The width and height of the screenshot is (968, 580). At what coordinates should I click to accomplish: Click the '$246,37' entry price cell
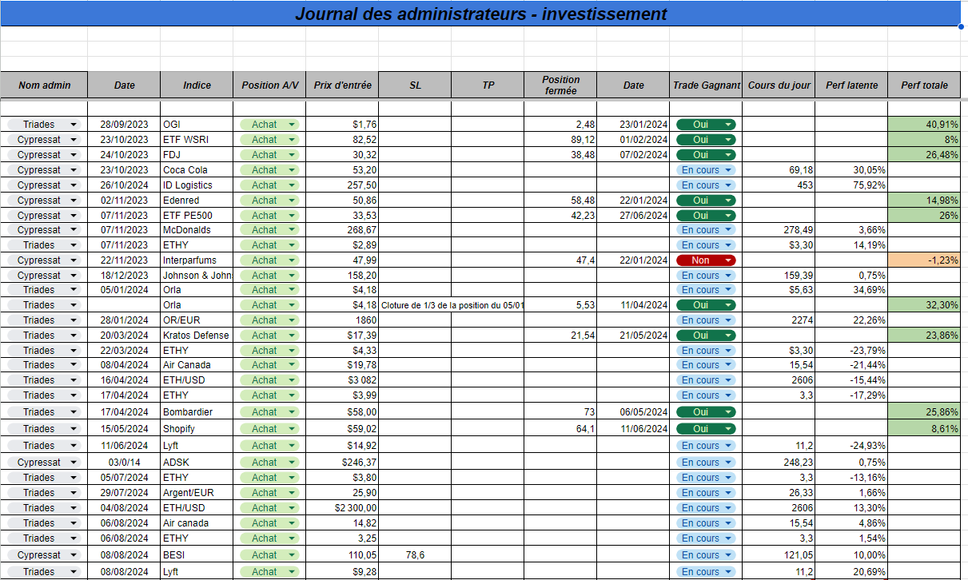342,463
